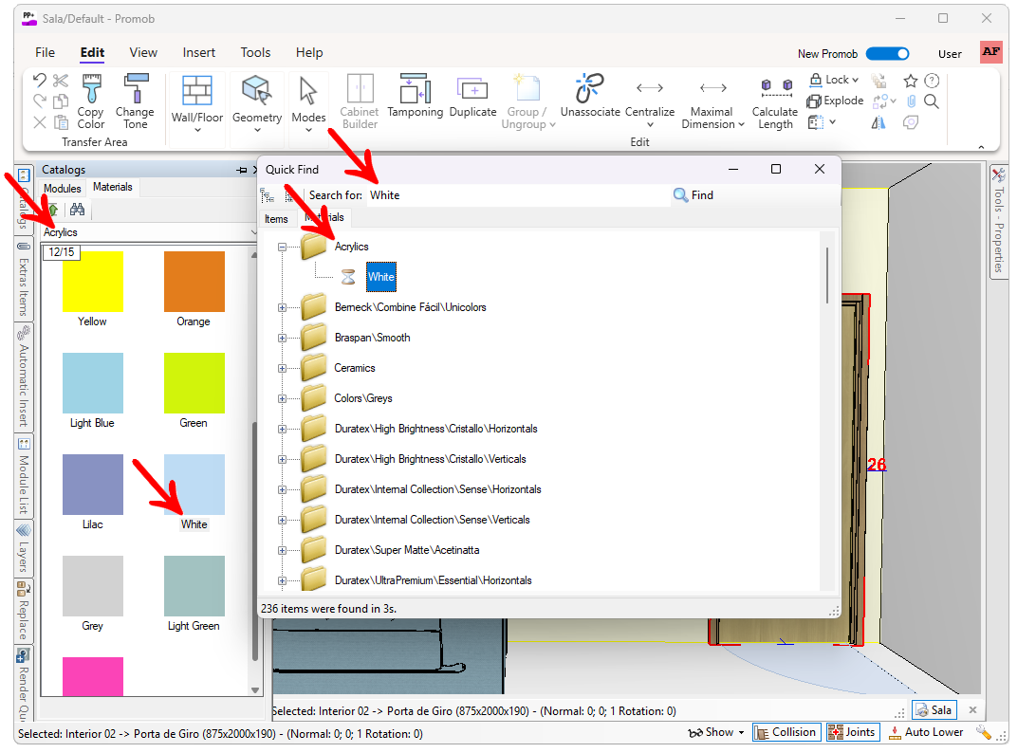Viewport: 1017px width, 753px height.
Task: Toggle Collision in the status bar
Action: point(785,732)
